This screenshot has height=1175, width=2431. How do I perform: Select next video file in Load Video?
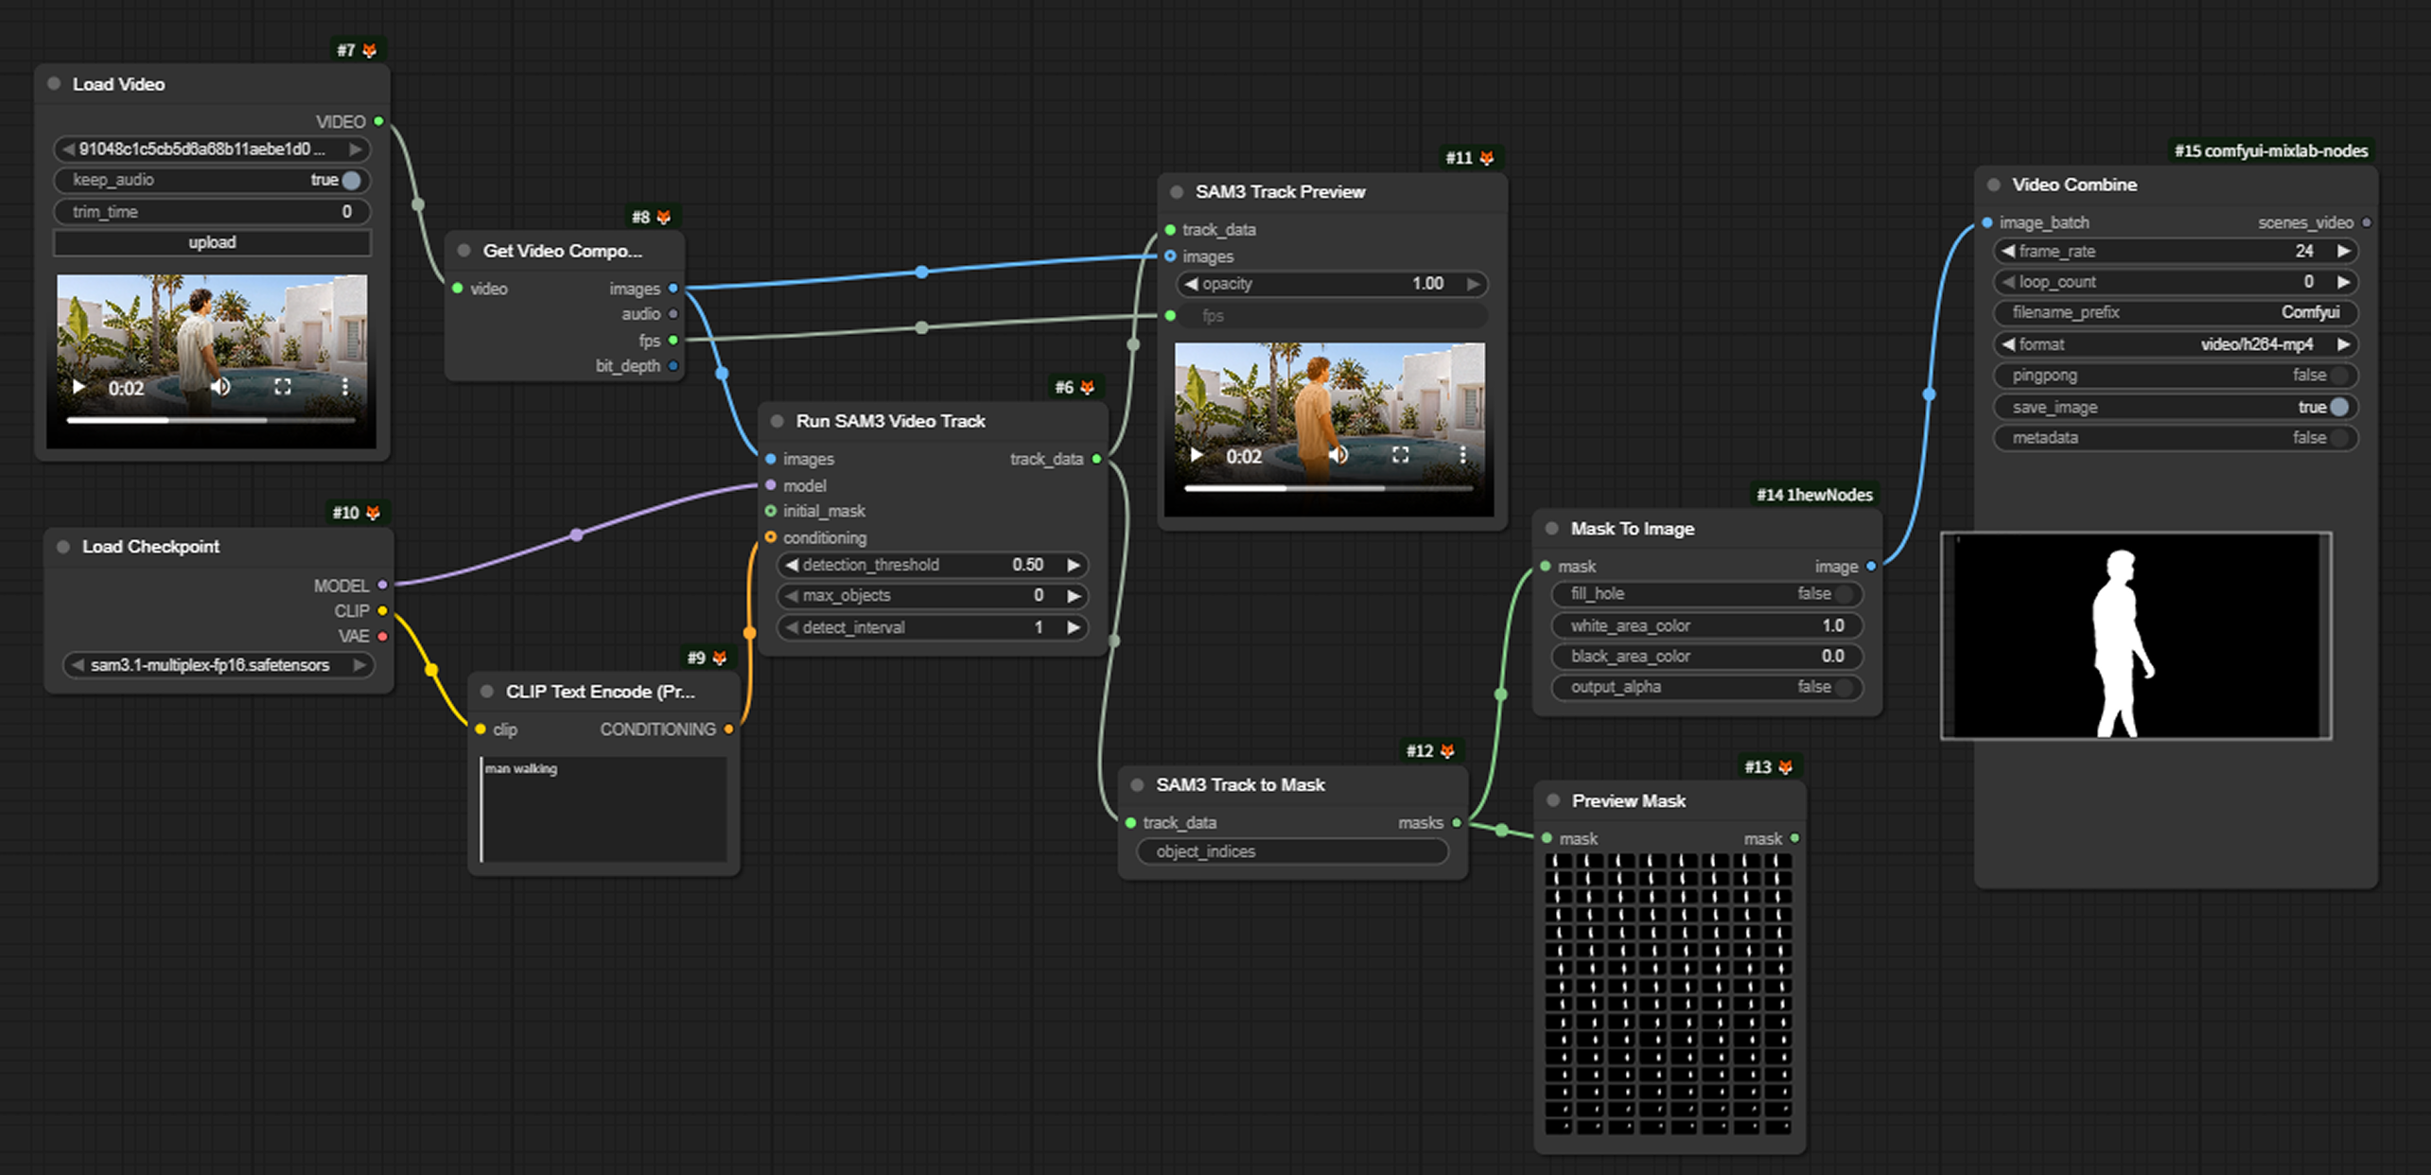point(356,149)
